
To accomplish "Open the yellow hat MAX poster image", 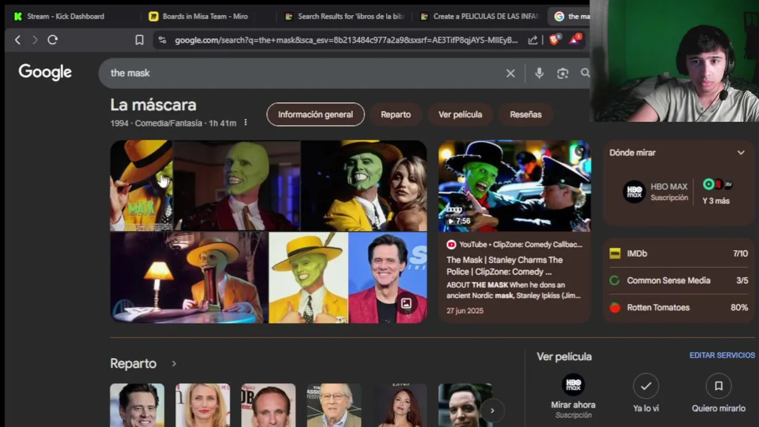I will tap(141, 186).
